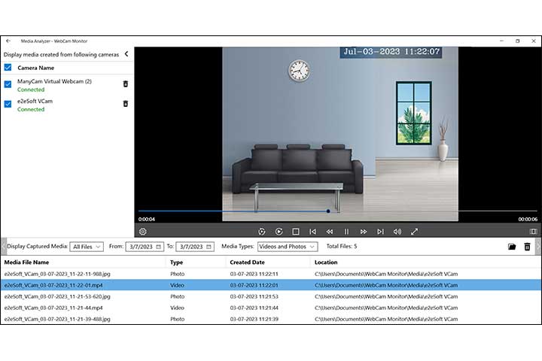Sort by Media File Name column

[26, 262]
